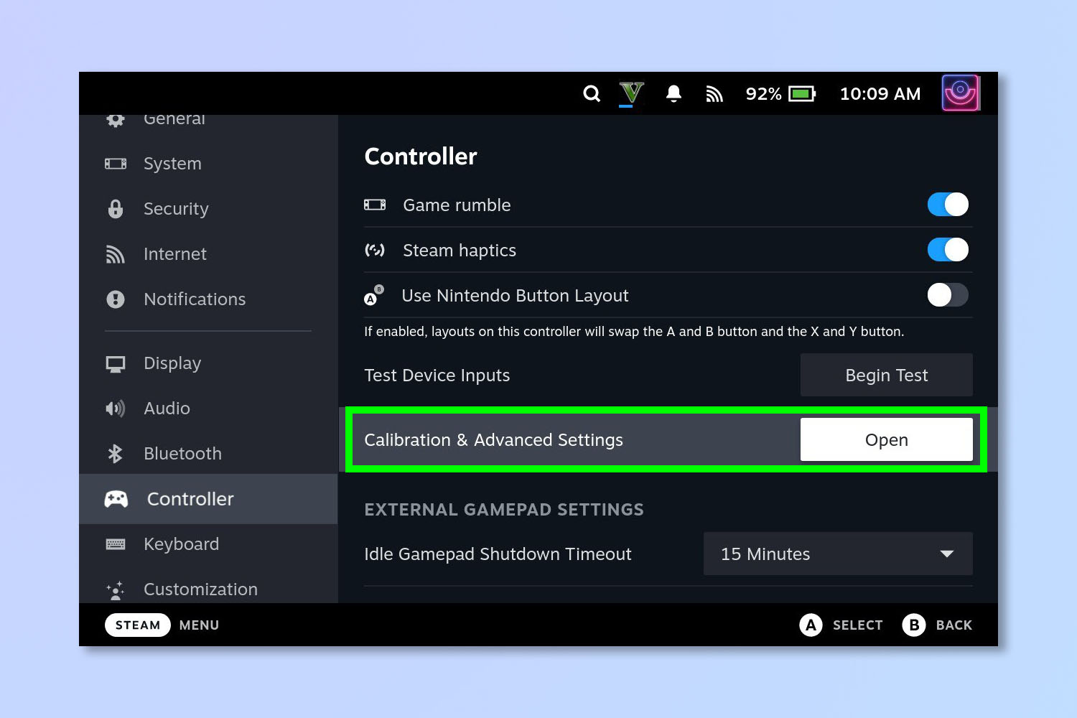Select the Keyboard settings label

point(182,544)
